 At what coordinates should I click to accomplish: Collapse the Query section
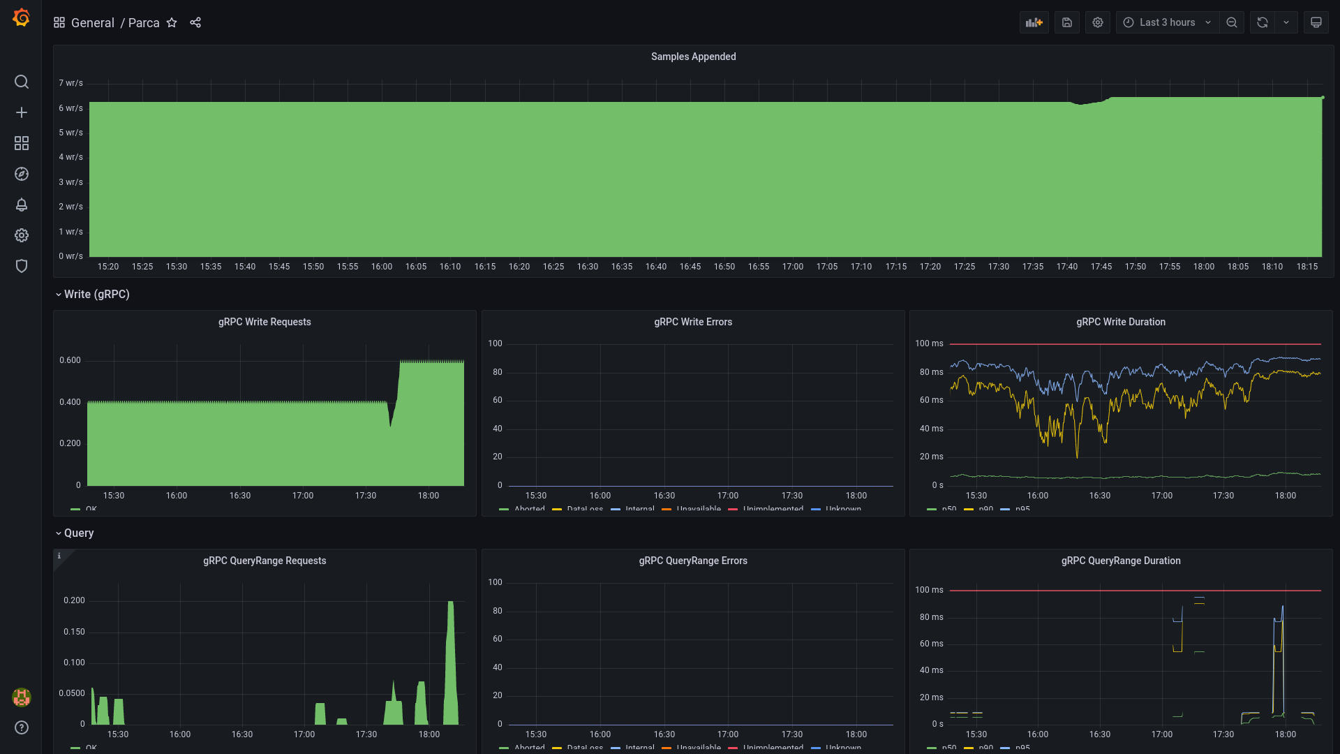coord(58,533)
